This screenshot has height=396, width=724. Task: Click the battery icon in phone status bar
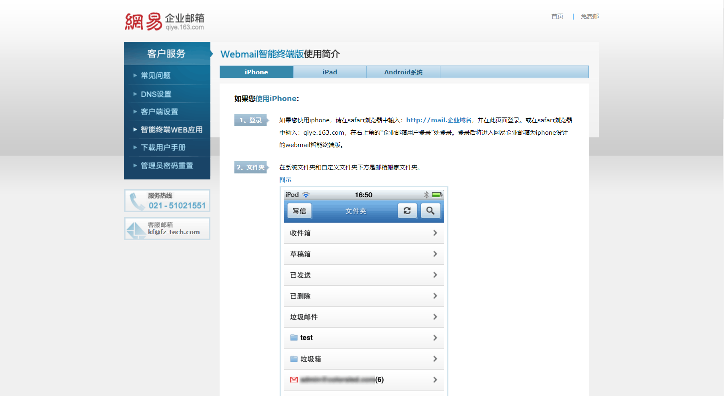click(437, 195)
